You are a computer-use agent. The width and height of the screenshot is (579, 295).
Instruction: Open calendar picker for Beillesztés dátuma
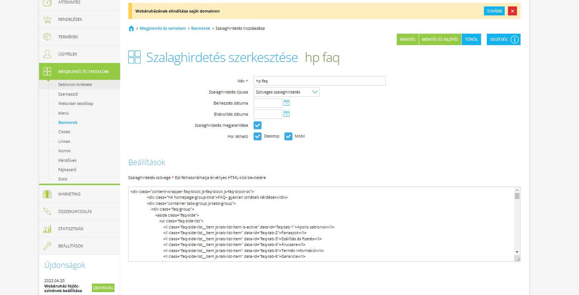tap(287, 103)
